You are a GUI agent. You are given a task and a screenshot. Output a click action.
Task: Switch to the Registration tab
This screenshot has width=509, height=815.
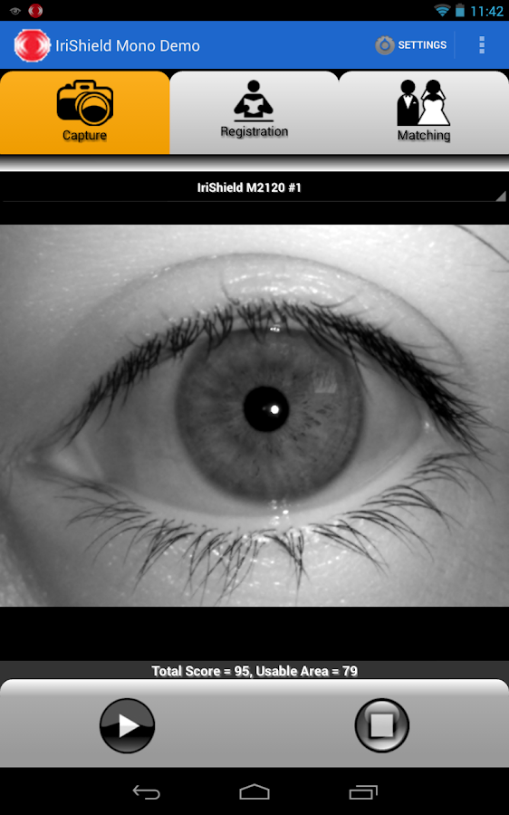click(x=254, y=112)
